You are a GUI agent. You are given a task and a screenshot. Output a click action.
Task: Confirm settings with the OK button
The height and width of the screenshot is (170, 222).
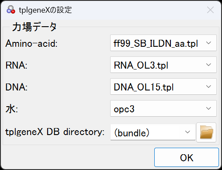click(x=187, y=157)
